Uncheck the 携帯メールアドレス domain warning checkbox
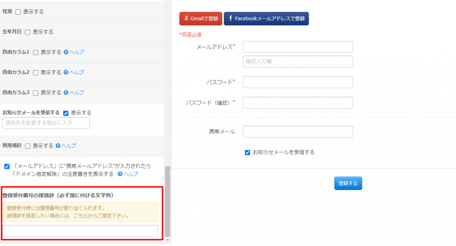 pyautogui.click(x=7, y=167)
